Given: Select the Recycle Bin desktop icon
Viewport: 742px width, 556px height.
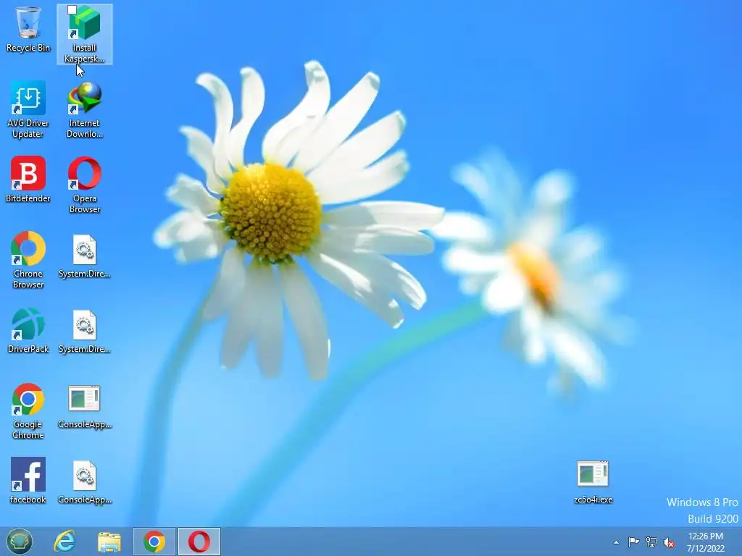Looking at the screenshot, I should point(28,29).
